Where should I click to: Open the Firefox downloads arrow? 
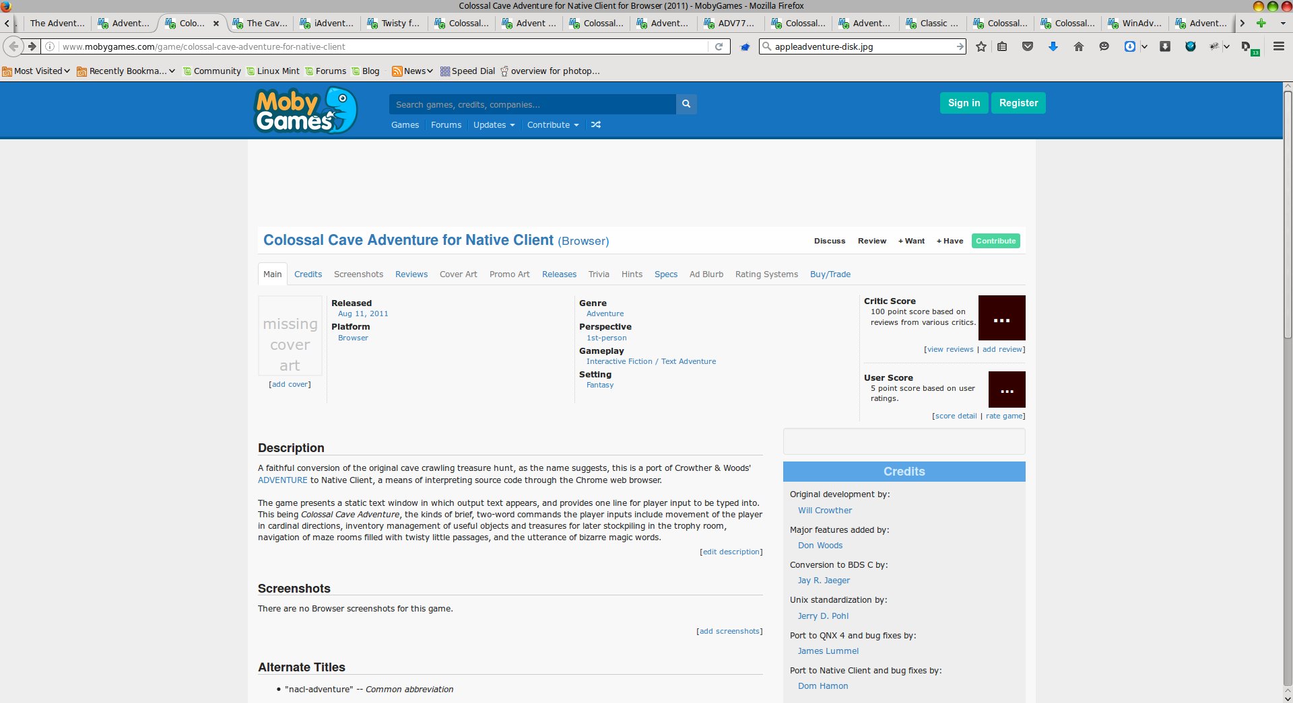pos(1053,46)
